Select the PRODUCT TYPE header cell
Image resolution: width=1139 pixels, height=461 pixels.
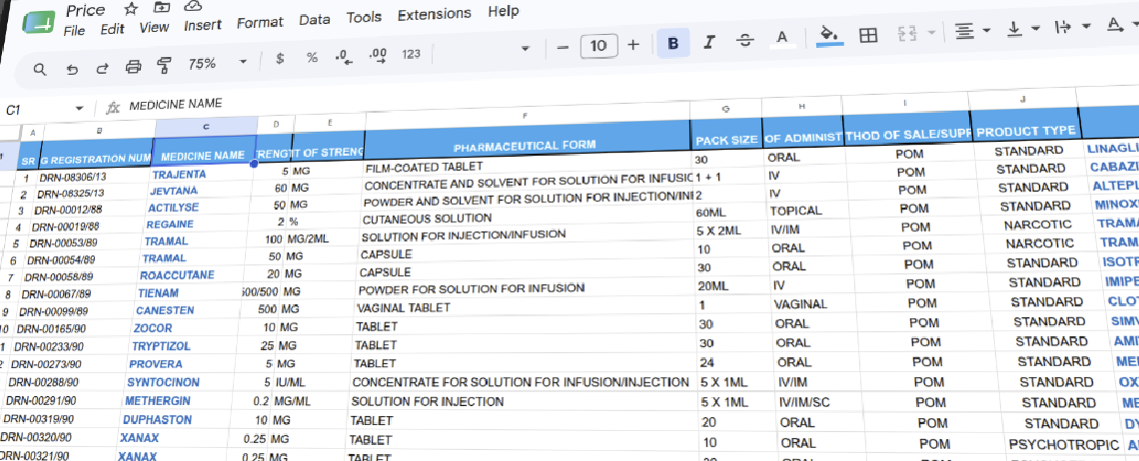1026,132
